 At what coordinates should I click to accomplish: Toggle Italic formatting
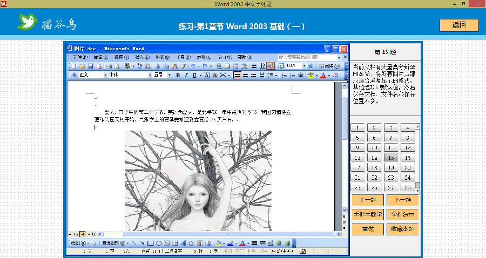[186, 75]
